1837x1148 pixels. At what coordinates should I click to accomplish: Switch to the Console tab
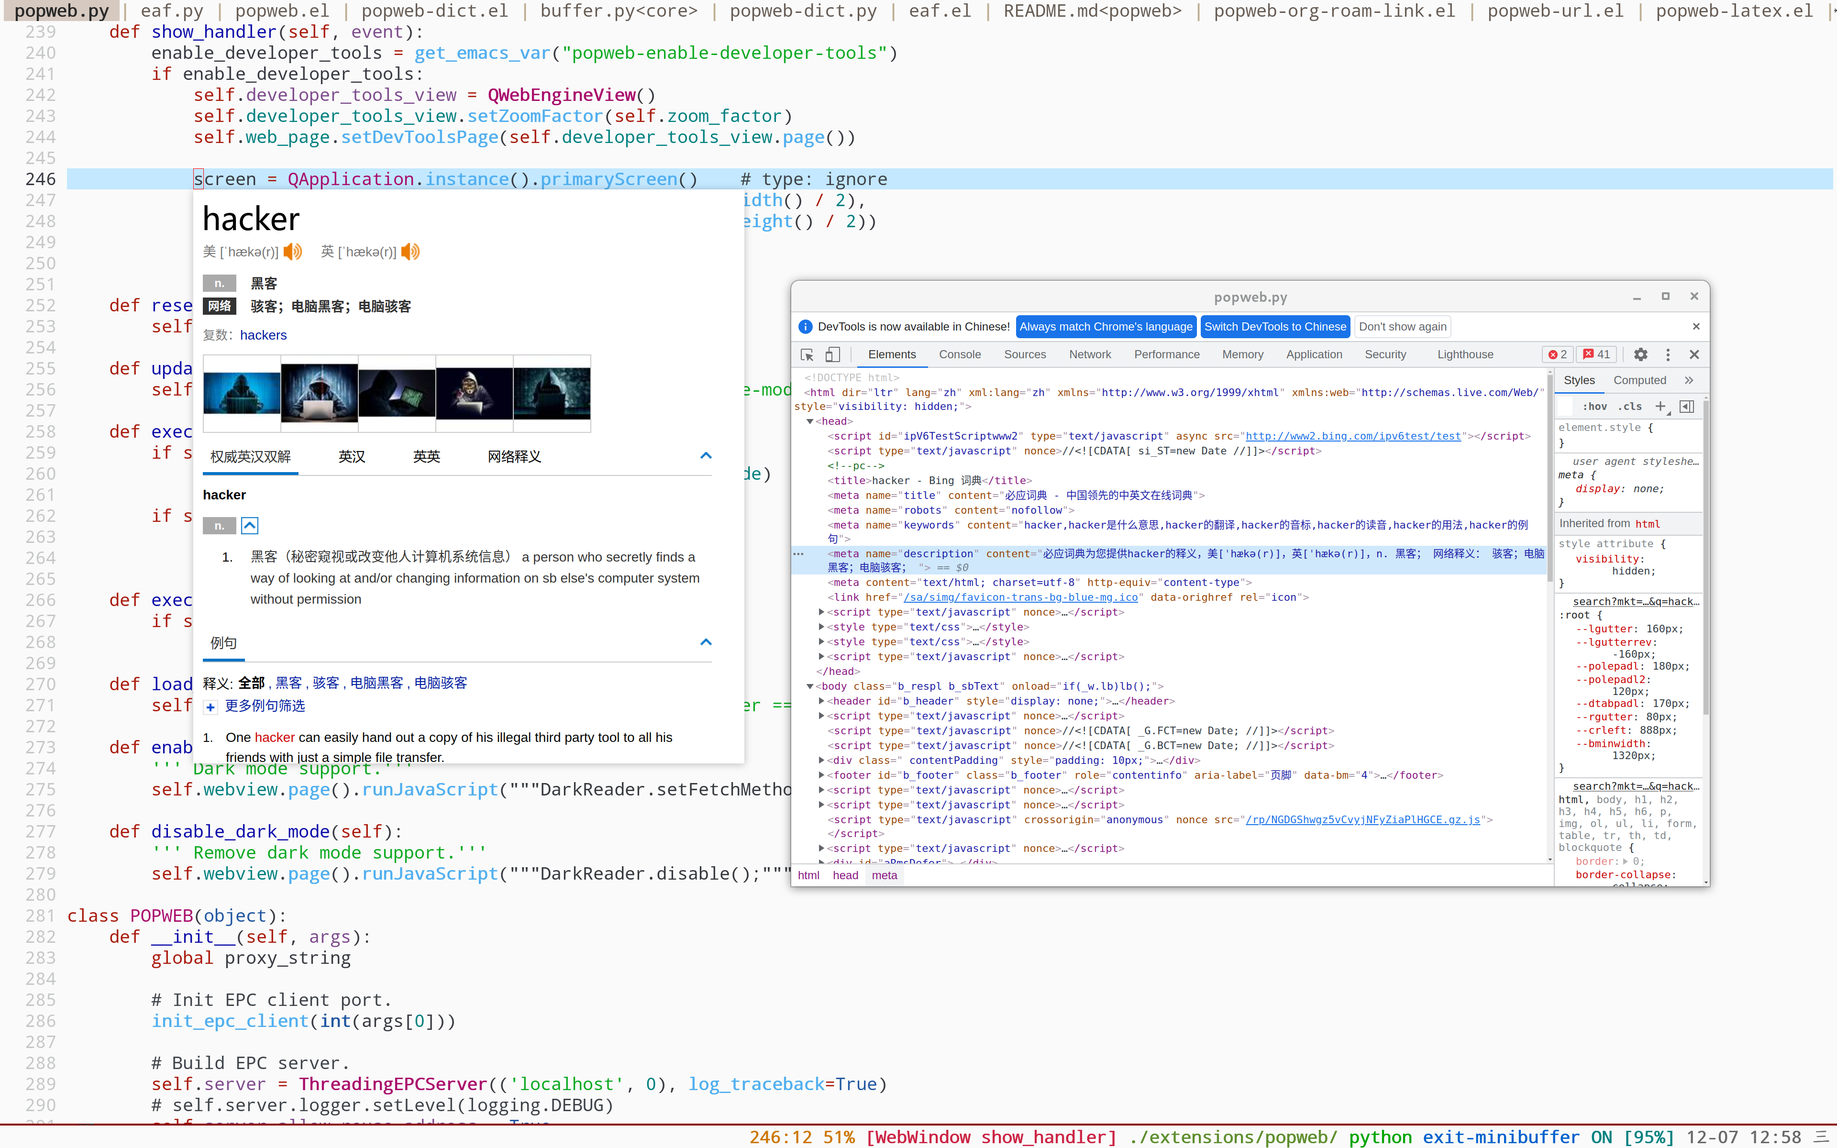point(960,354)
